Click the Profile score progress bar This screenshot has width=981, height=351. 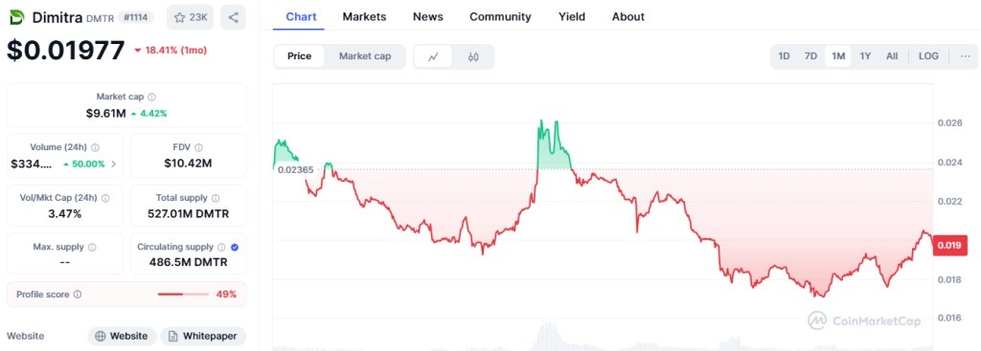click(183, 295)
